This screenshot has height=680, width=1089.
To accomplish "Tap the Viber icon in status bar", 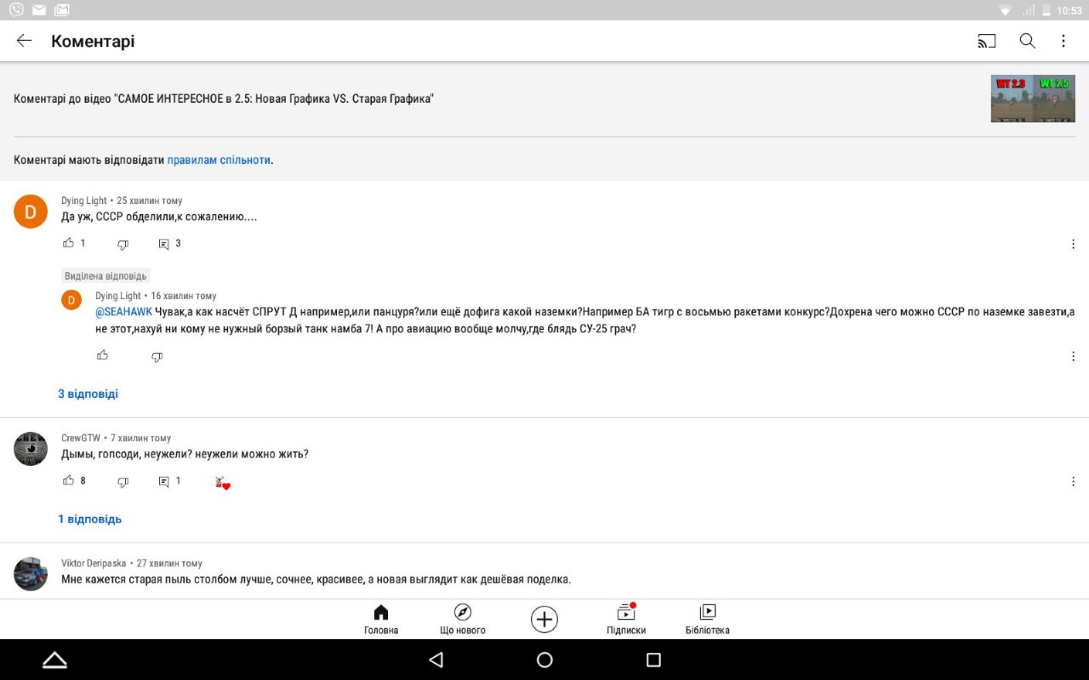I will tap(16, 10).
